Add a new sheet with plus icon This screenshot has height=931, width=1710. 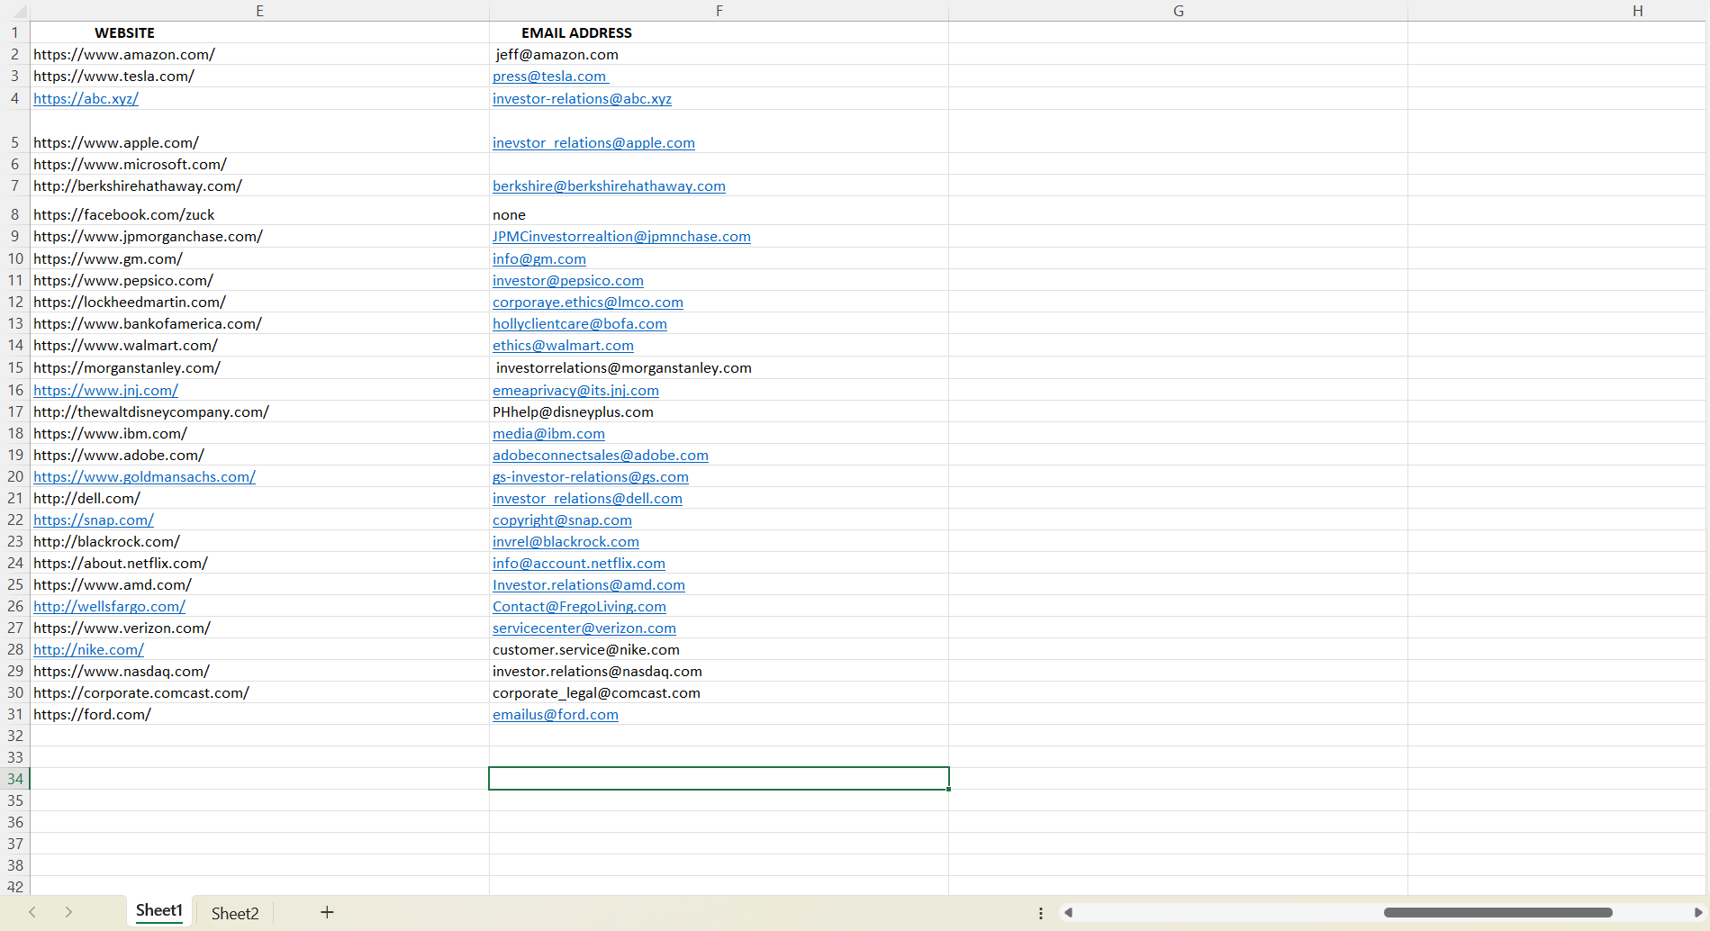[327, 912]
